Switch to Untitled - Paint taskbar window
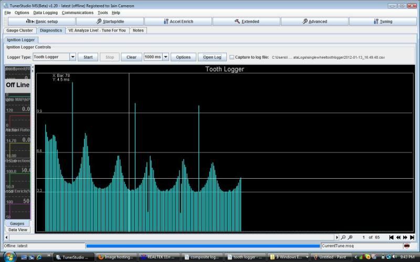 pyautogui.click(x=330, y=257)
